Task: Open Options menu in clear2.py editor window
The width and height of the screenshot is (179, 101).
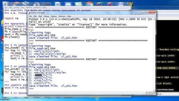Action: (29, 8)
